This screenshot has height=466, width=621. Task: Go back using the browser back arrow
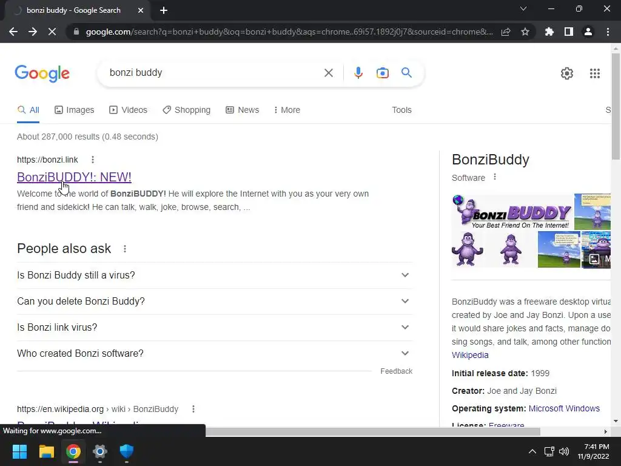[13, 32]
